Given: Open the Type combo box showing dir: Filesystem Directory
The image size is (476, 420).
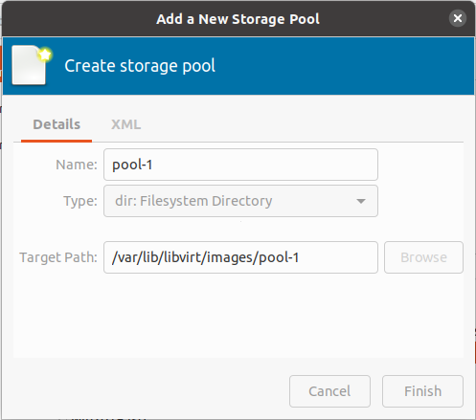Looking at the screenshot, I should [x=240, y=201].
